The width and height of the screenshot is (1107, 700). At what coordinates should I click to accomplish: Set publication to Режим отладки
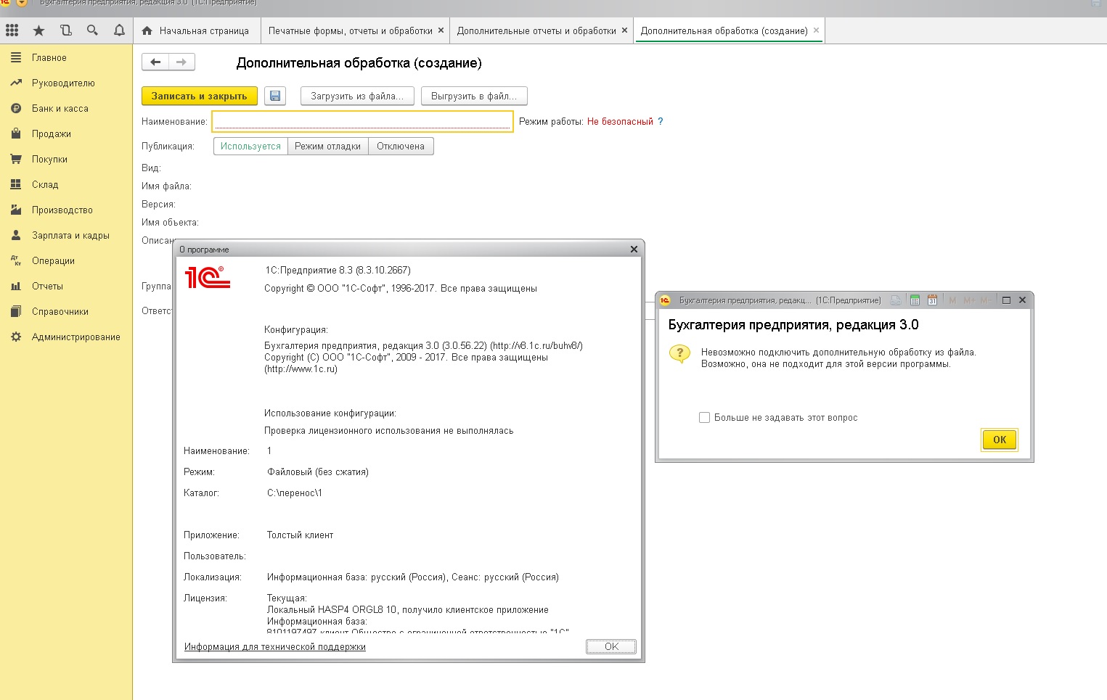[328, 146]
